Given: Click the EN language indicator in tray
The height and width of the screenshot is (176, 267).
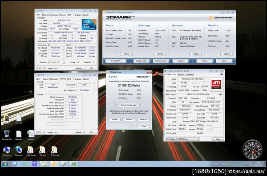Looking at the screenshot, I should [x=216, y=164].
